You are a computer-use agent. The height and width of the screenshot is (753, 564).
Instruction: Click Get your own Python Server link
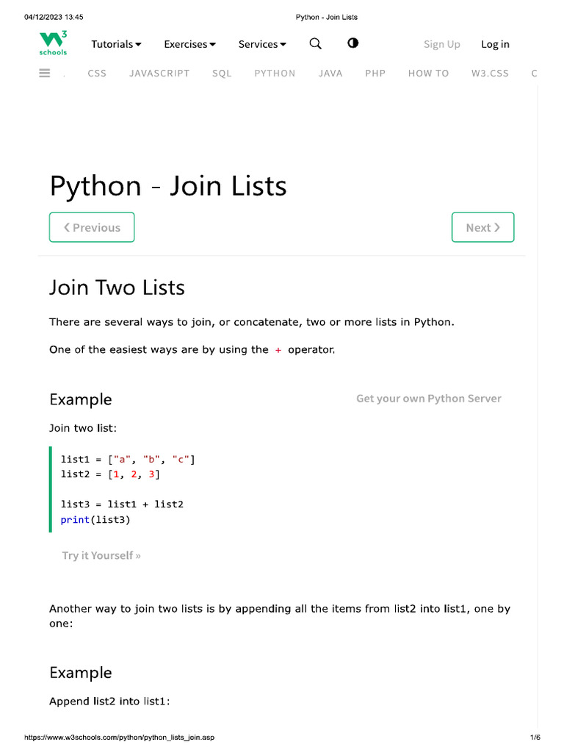(429, 399)
